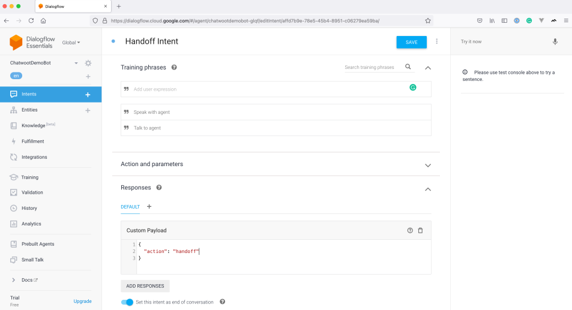Select the DEFAULT responses tab
The height and width of the screenshot is (310, 572).
pyautogui.click(x=130, y=207)
